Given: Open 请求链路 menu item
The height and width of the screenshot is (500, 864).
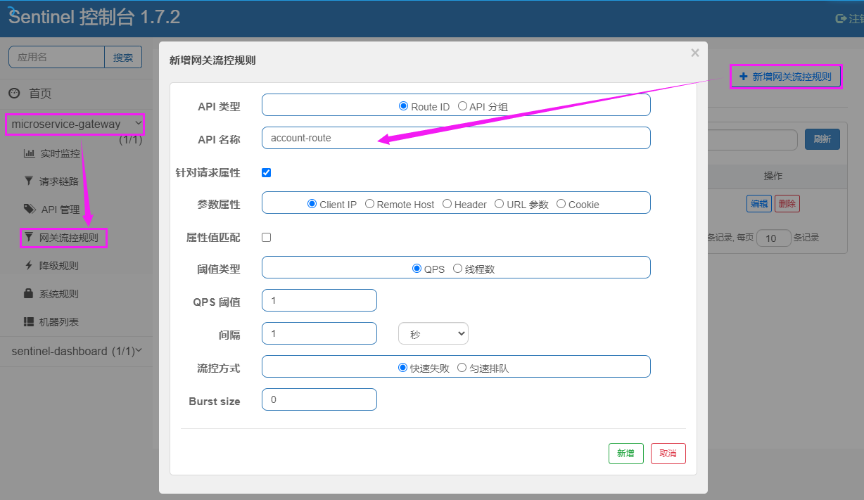Looking at the screenshot, I should click(59, 181).
